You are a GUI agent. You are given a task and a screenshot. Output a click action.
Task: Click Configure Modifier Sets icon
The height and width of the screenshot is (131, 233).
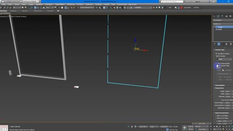(x=230, y=44)
